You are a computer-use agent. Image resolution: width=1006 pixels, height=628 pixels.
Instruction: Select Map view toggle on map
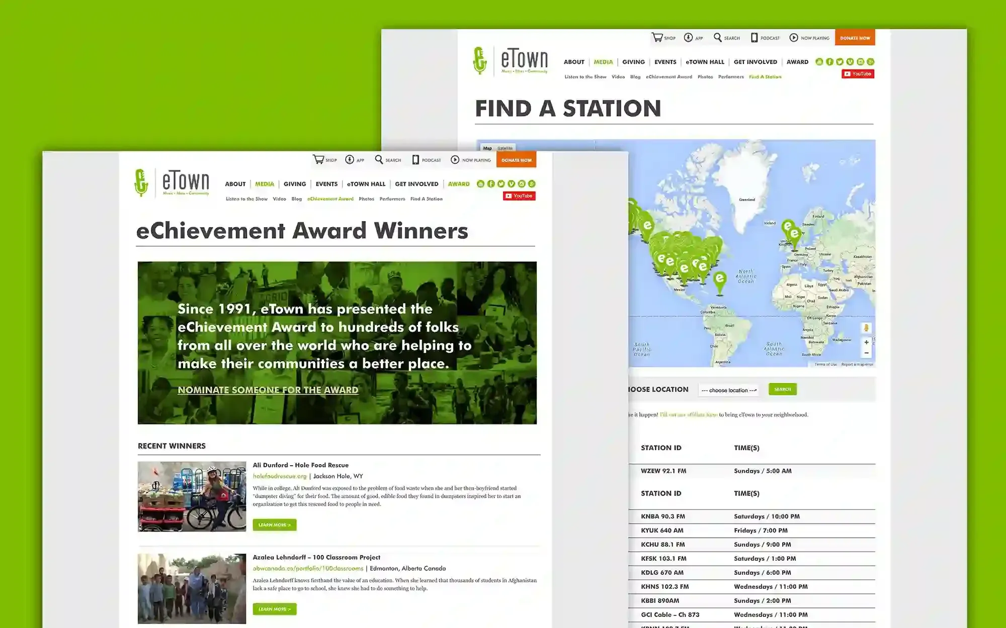(x=487, y=148)
